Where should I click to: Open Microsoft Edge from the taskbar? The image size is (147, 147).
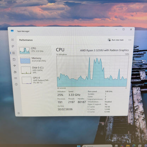[x=134, y=146]
